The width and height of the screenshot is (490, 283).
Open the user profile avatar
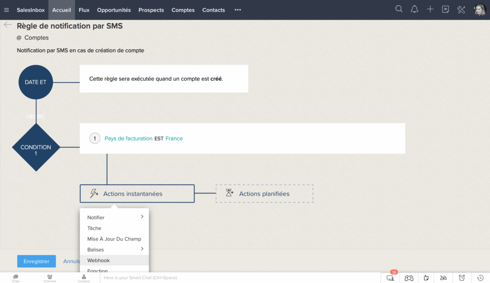coord(479,10)
